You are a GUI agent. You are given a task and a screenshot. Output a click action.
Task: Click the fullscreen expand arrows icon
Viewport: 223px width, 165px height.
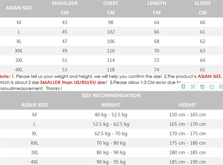click(193, 87)
